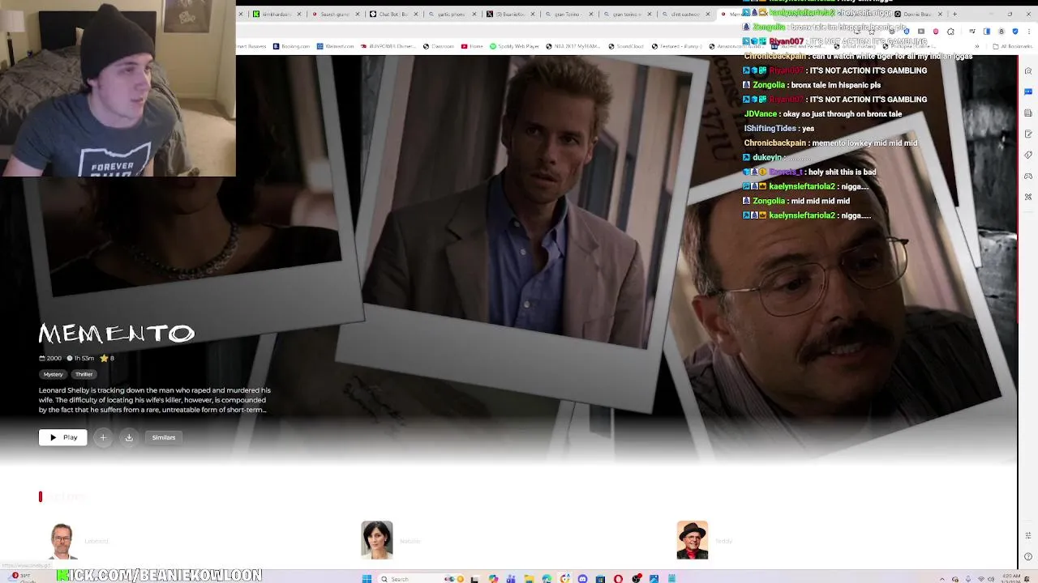Viewport: 1038px width, 583px height.
Task: Open the Spotify Web Player bookmark
Action: (x=515, y=46)
